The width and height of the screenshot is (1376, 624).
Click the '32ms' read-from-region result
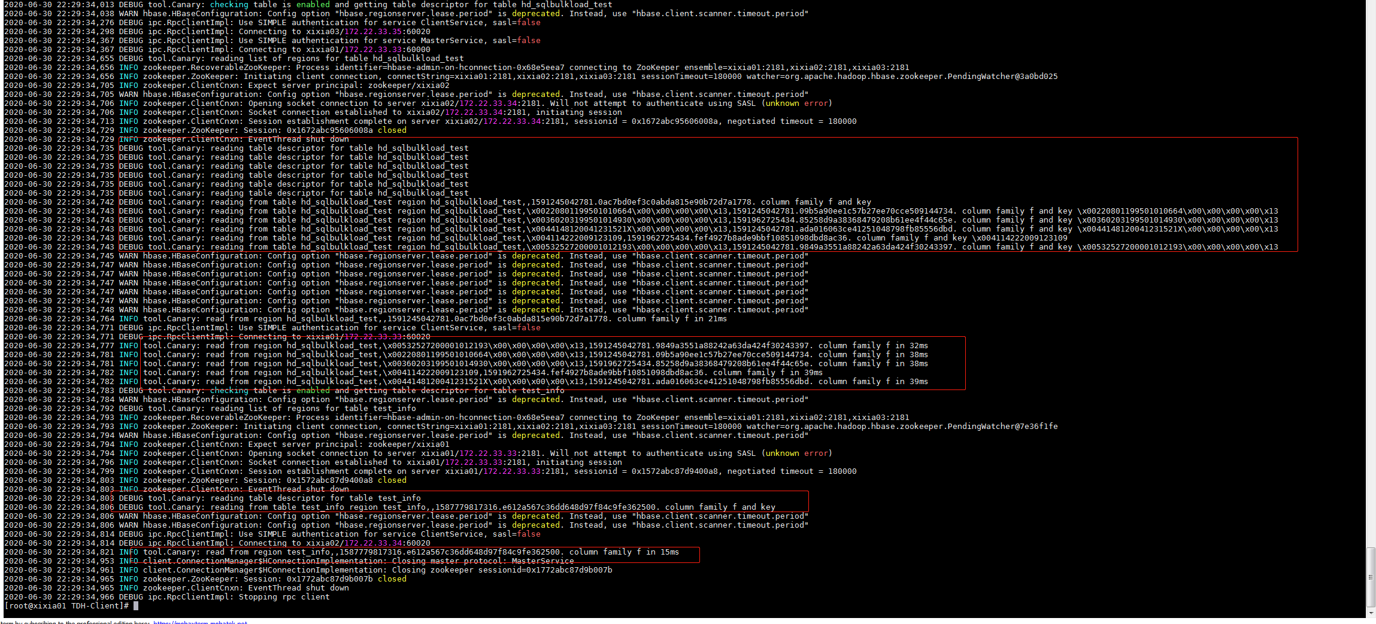[919, 346]
